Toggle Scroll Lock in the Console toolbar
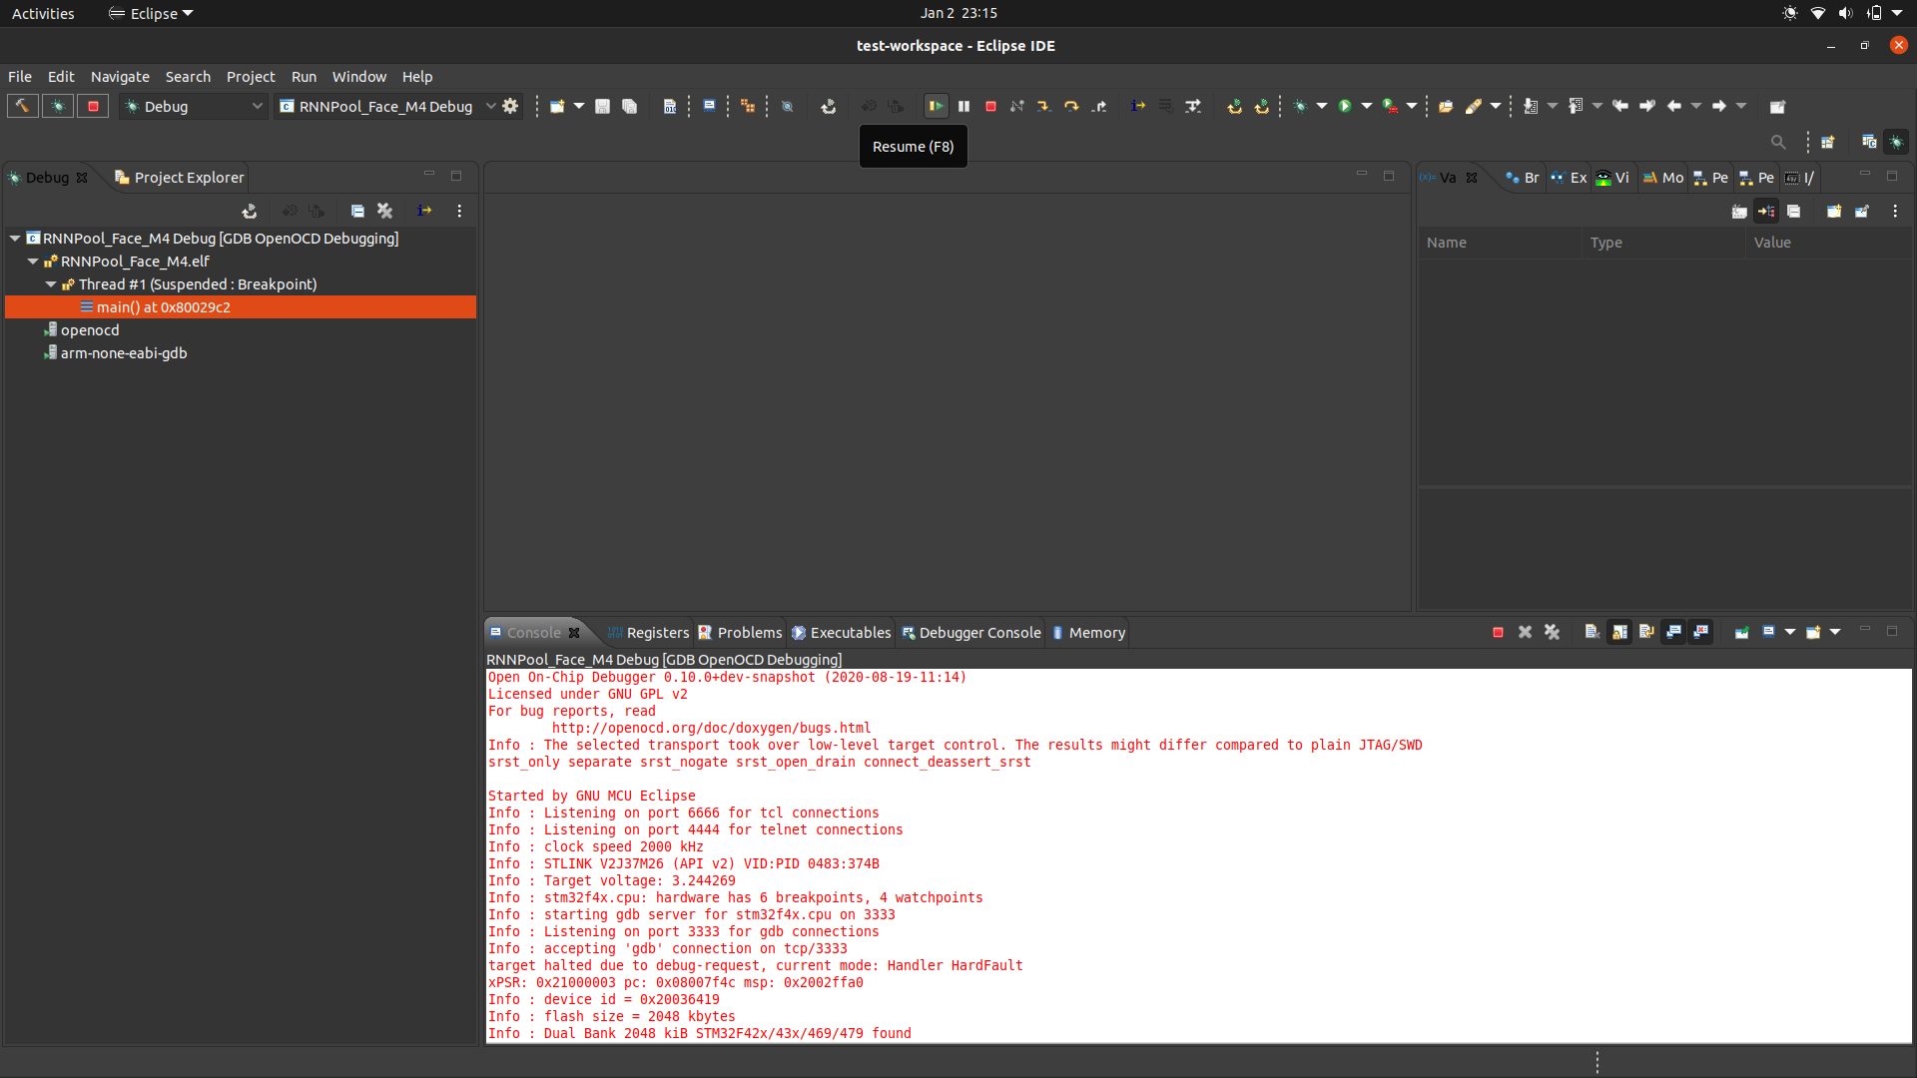The height and width of the screenshot is (1078, 1917). 1619,633
